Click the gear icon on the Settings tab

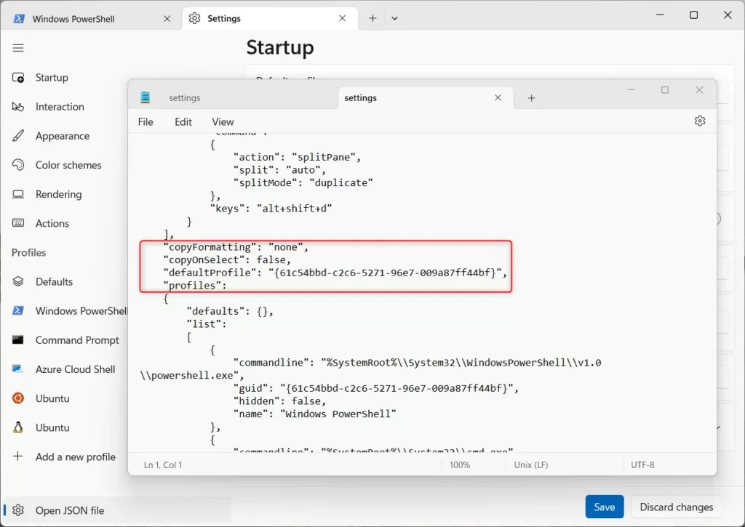pos(194,18)
